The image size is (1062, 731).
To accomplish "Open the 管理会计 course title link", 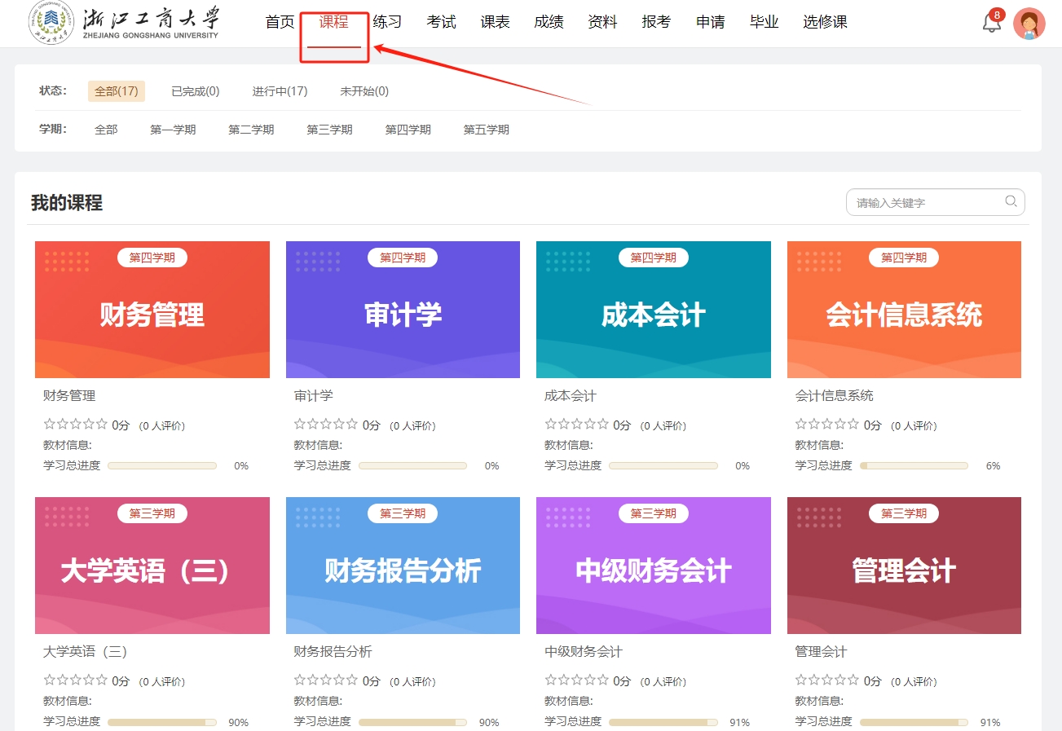I will click(x=821, y=652).
